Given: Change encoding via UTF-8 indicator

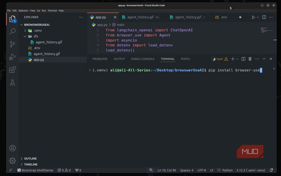Looking at the screenshot, I should (201, 170).
